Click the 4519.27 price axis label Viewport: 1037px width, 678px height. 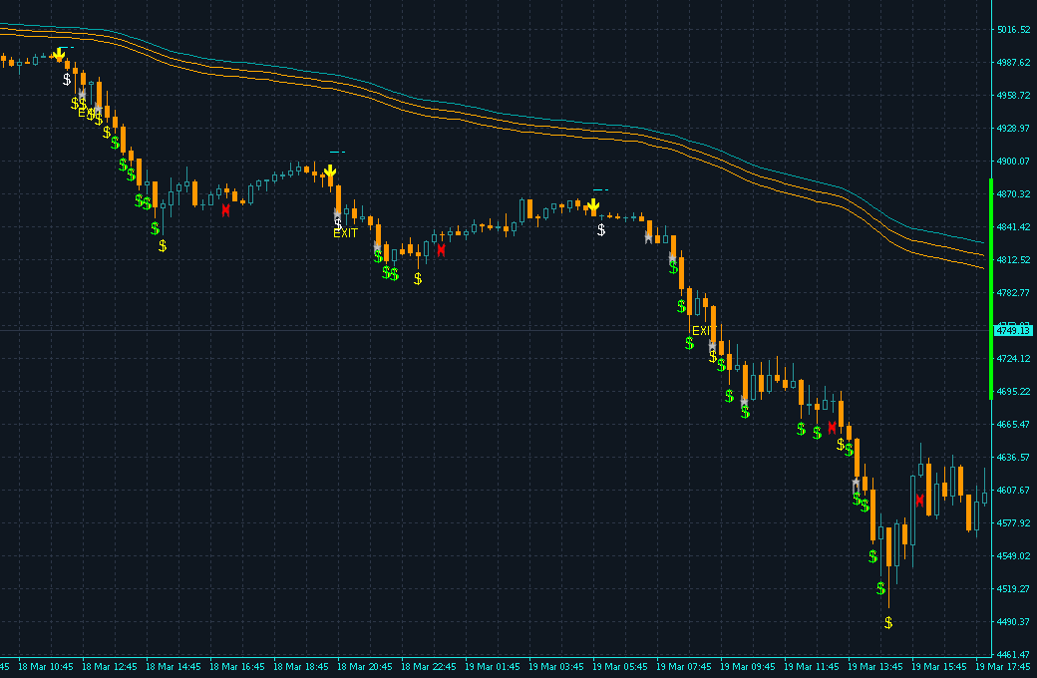(x=1014, y=588)
